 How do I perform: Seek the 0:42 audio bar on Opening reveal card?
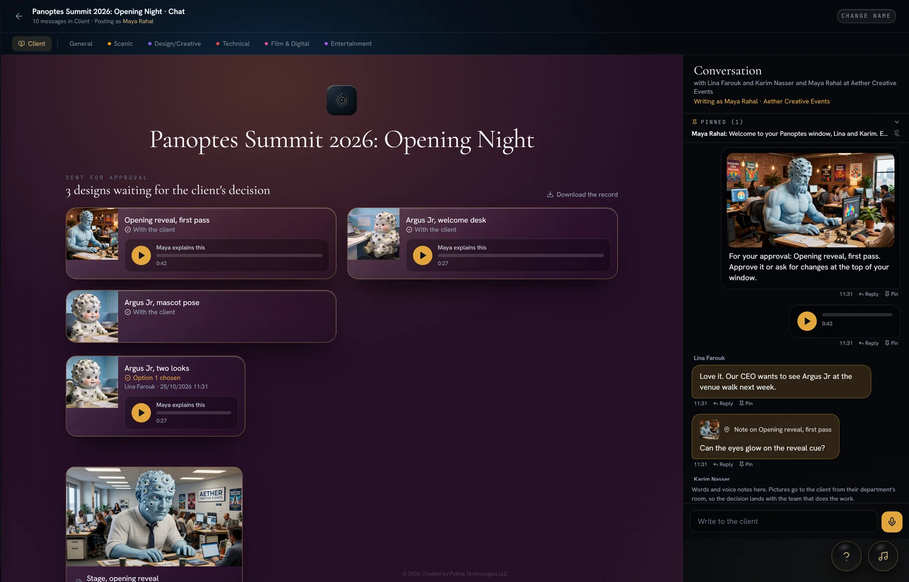pyautogui.click(x=239, y=255)
